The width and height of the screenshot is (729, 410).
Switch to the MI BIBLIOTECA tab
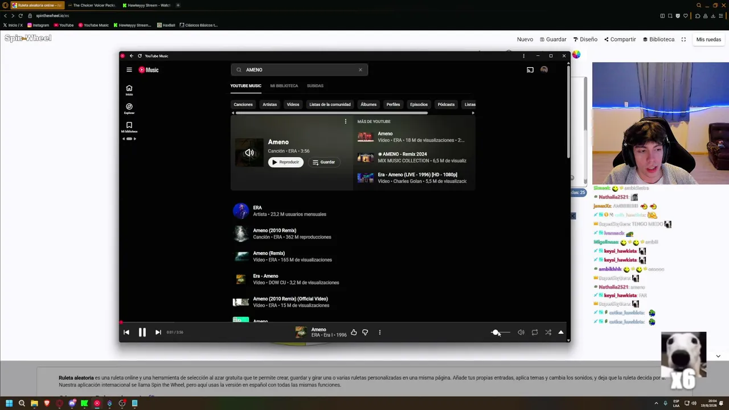(x=284, y=86)
